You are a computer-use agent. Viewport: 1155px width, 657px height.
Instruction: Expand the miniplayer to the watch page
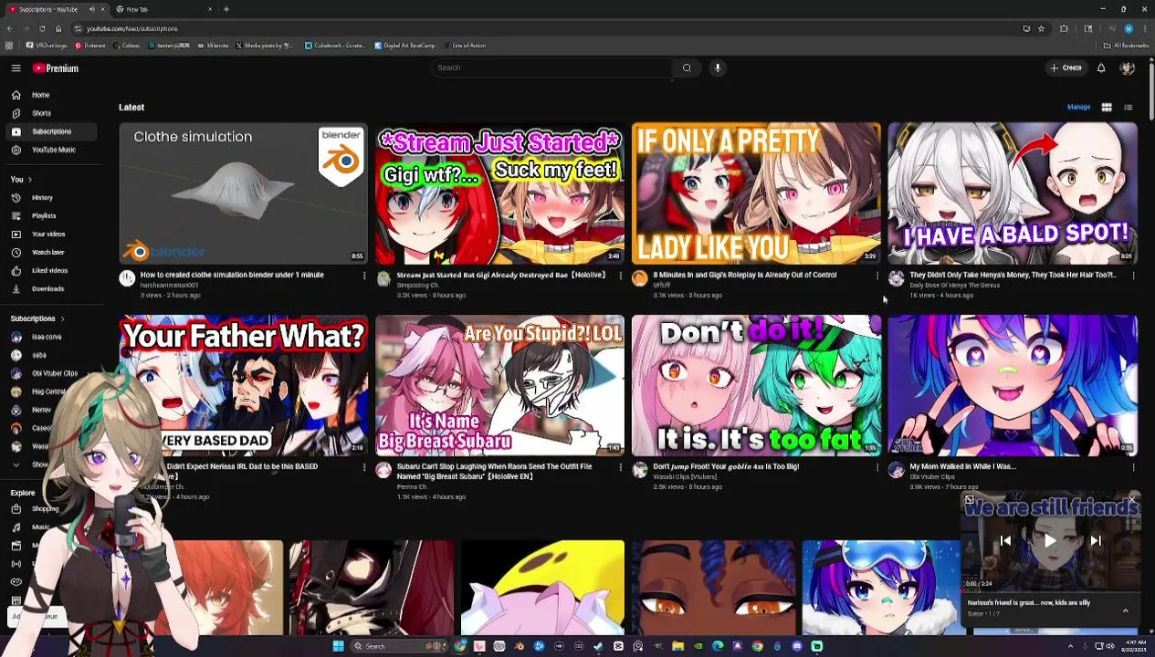pos(970,500)
